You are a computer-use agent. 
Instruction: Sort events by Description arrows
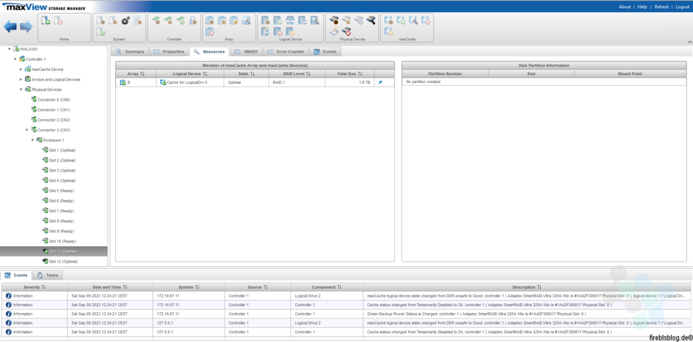click(x=539, y=287)
